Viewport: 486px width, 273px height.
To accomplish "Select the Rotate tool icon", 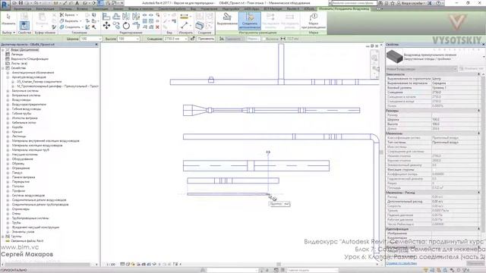I will (x=126, y=26).
